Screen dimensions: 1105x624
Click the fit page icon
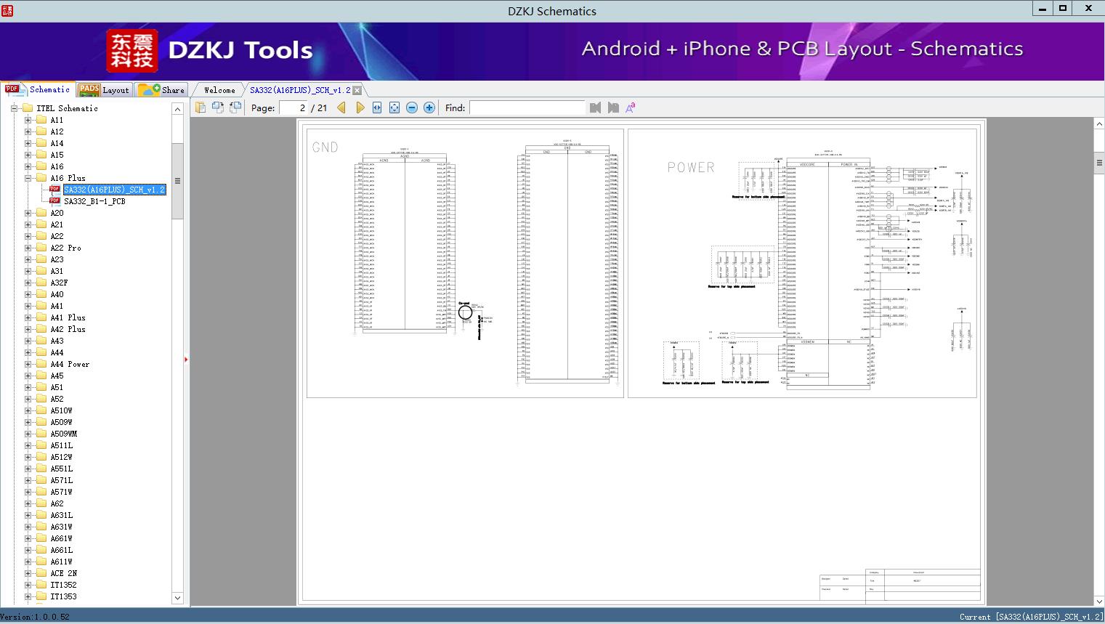(x=394, y=108)
